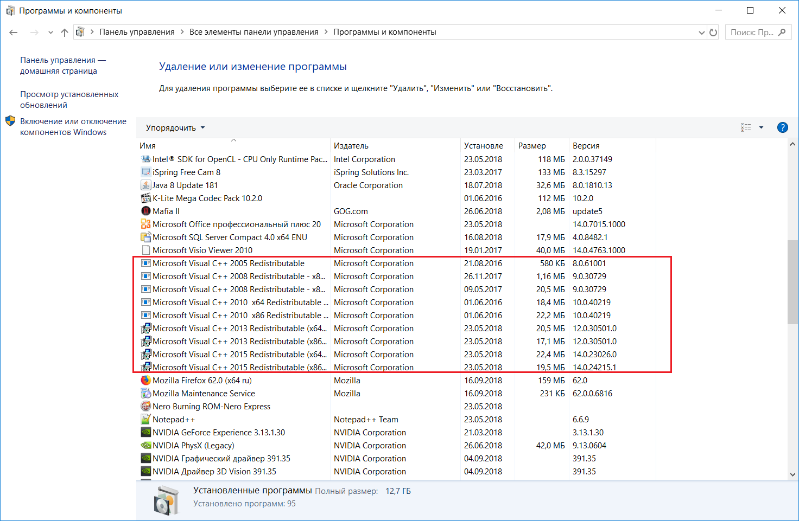Sort by the Установлено column header
This screenshot has width=799, height=521.
(487, 146)
